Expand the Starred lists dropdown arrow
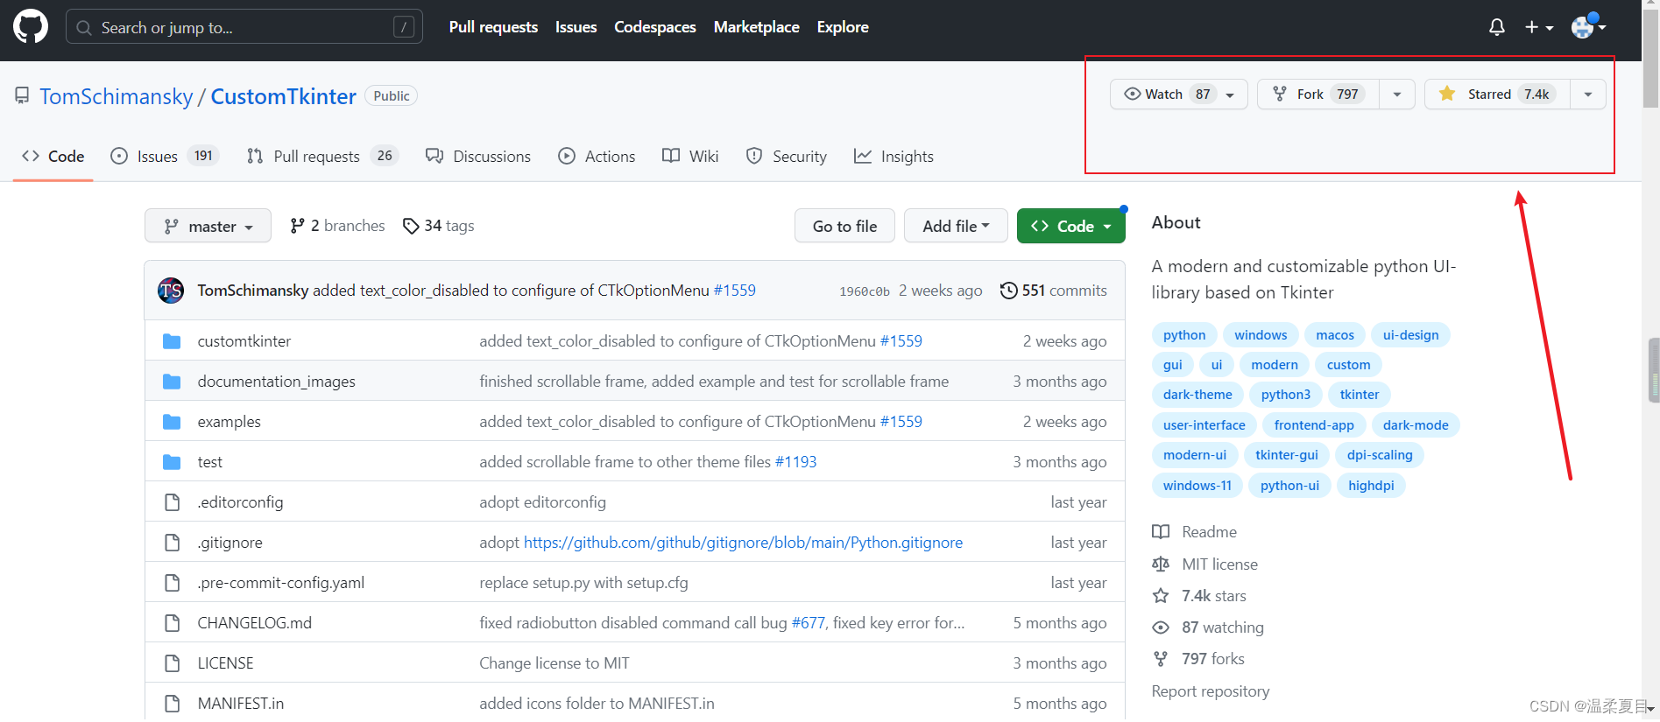The image size is (1660, 722). [1588, 95]
